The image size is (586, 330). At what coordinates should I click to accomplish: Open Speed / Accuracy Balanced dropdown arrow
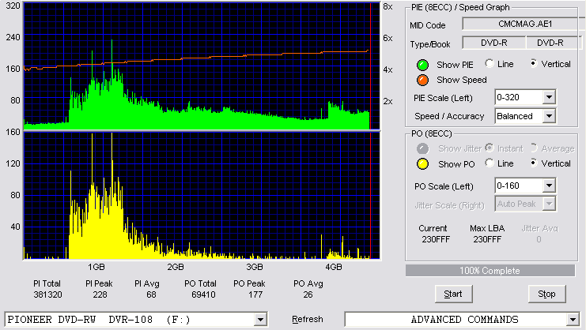tap(549, 116)
